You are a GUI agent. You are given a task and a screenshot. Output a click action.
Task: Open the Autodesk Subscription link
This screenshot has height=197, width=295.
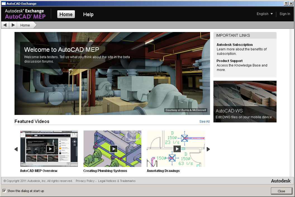pyautogui.click(x=235, y=45)
